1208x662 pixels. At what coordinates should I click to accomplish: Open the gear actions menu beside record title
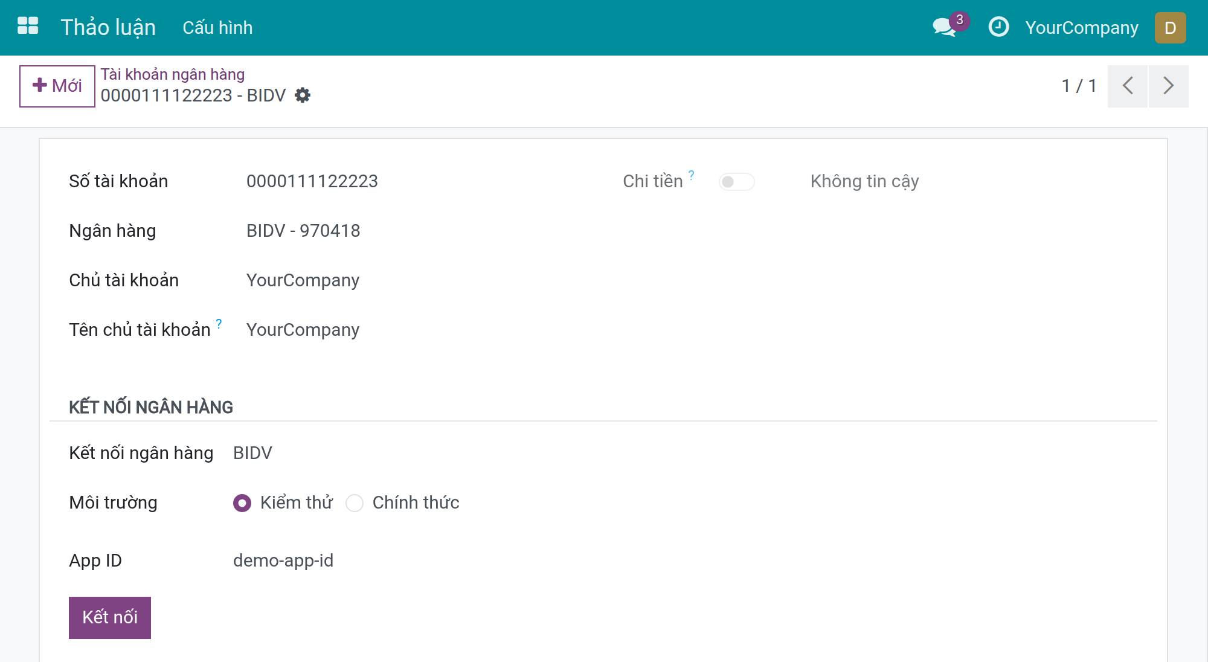pos(303,95)
